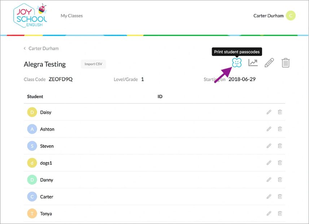Click the green user avatar circle in the header
Image resolution: width=309 pixels, height=224 pixels.
point(291,16)
